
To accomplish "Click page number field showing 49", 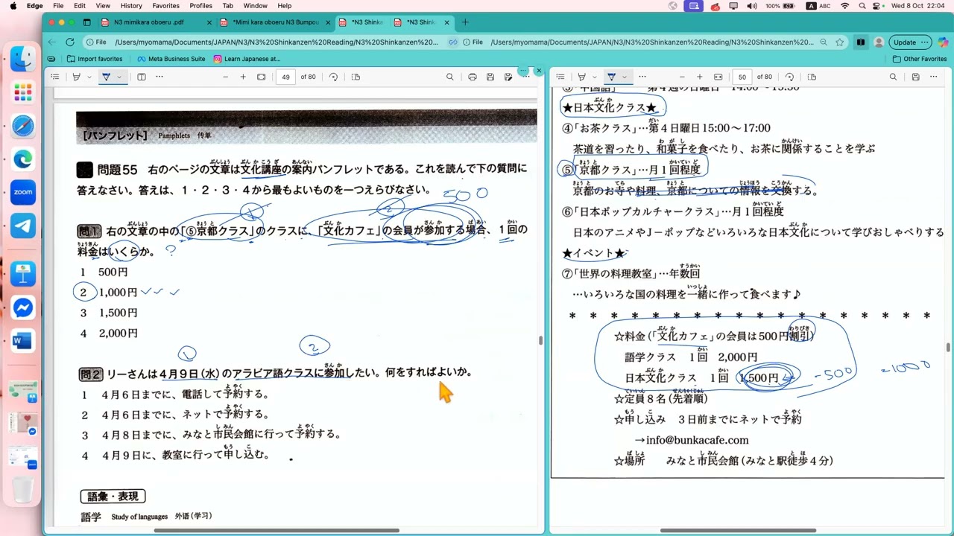I will pos(286,77).
